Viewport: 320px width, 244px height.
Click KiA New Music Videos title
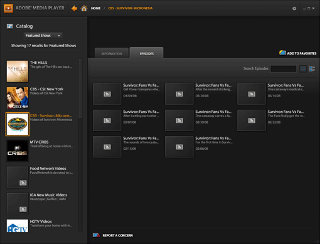point(48,195)
